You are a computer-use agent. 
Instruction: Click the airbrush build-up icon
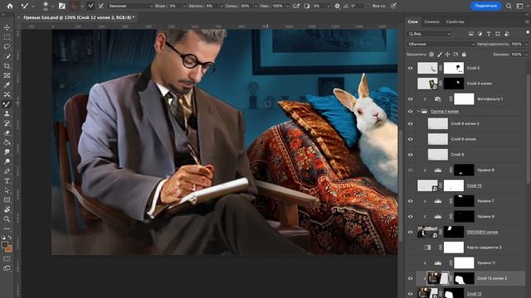click(x=296, y=6)
